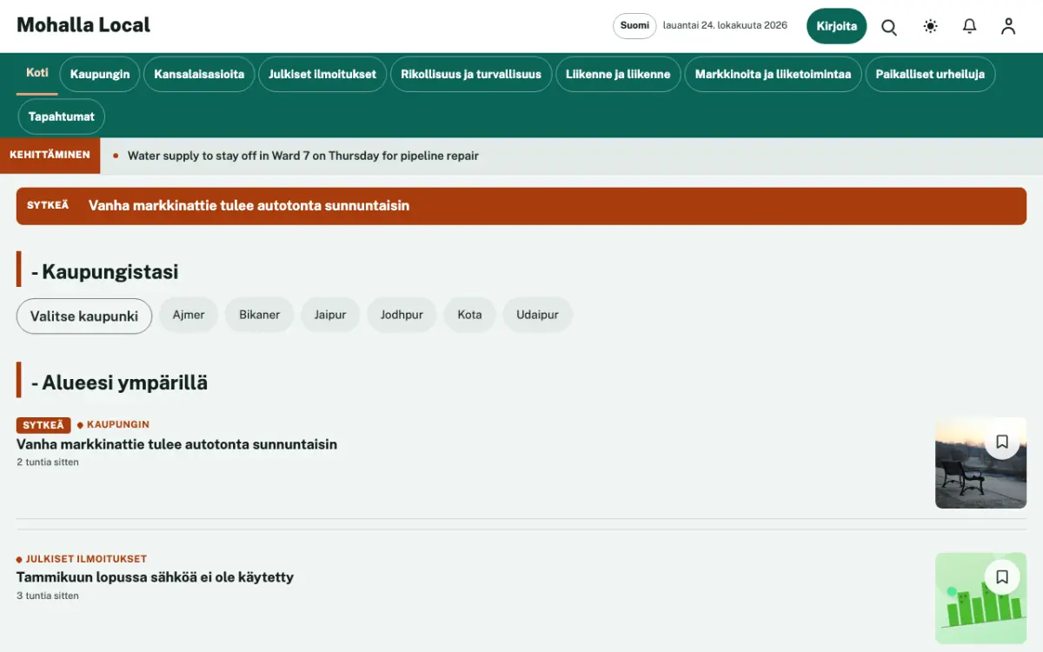View the bench photo thumbnail
The height and width of the screenshot is (652, 1043).
click(980, 463)
